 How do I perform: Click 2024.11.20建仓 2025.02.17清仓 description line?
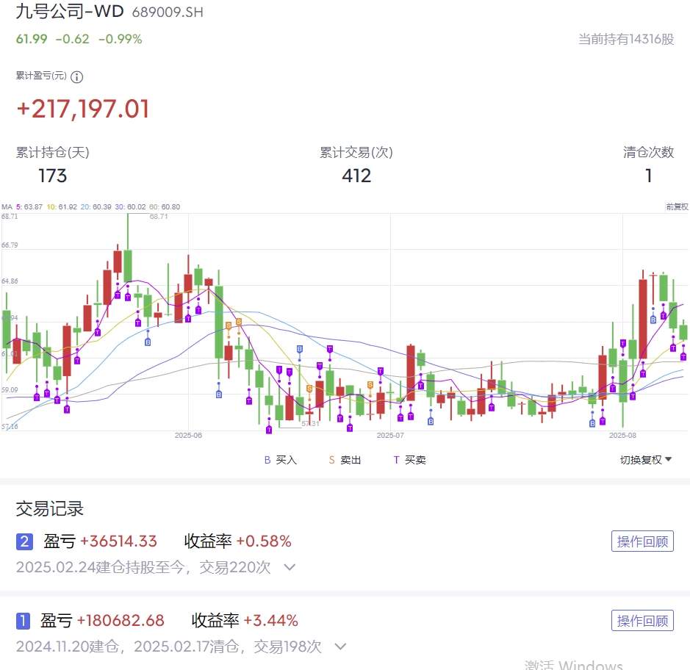[x=169, y=646]
